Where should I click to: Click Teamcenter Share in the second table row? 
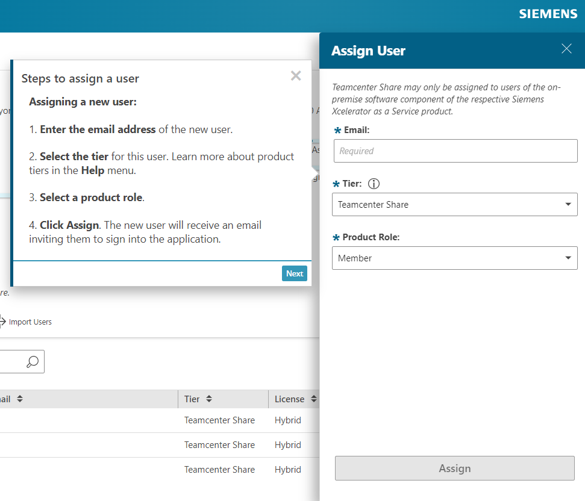(219, 444)
